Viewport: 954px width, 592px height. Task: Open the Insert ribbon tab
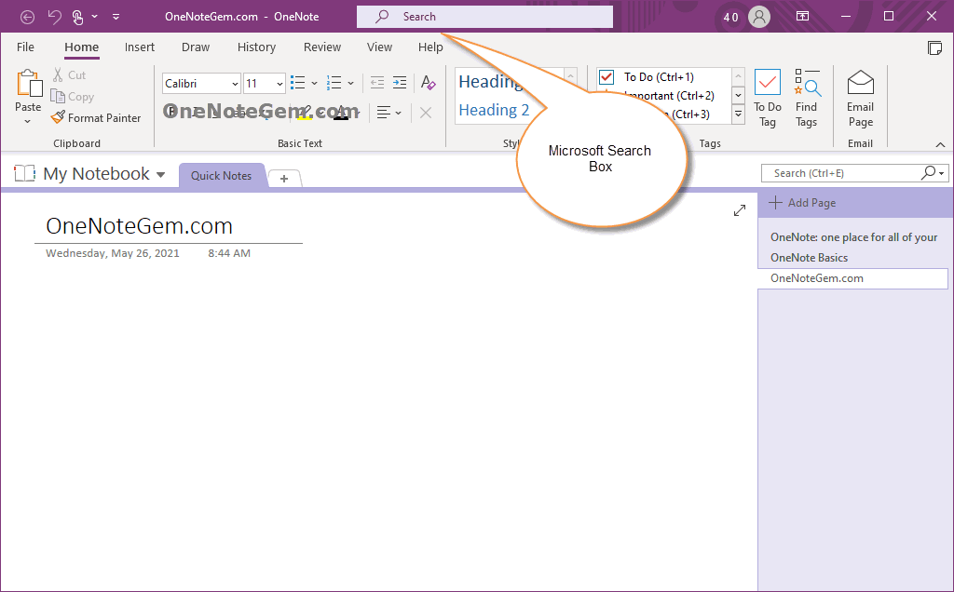pos(140,47)
